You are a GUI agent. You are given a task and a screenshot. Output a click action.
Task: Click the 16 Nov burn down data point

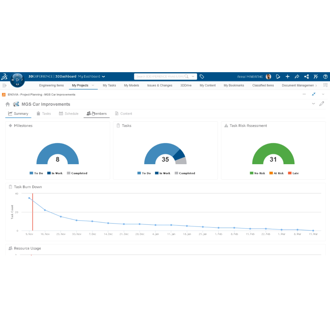(x=45, y=210)
